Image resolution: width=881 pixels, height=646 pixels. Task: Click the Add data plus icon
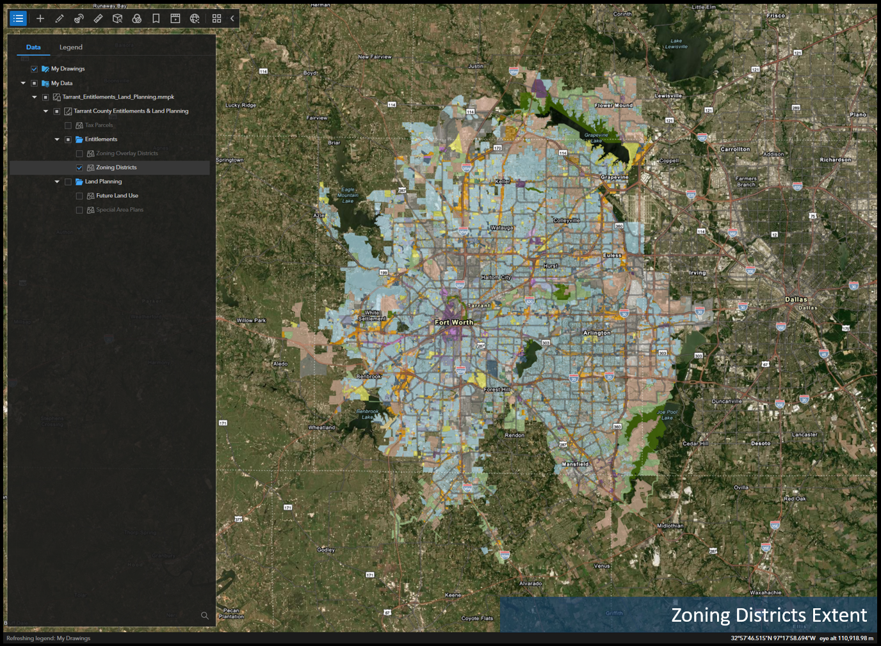click(40, 19)
